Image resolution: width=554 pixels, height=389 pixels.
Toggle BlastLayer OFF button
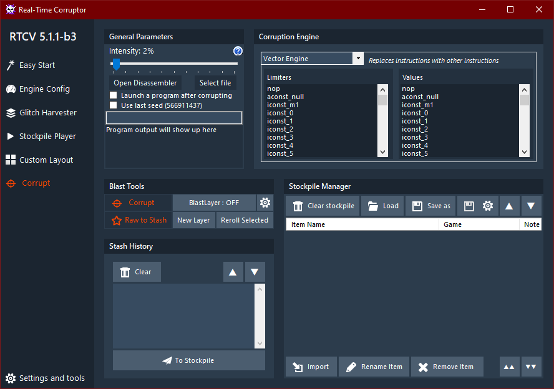214,203
